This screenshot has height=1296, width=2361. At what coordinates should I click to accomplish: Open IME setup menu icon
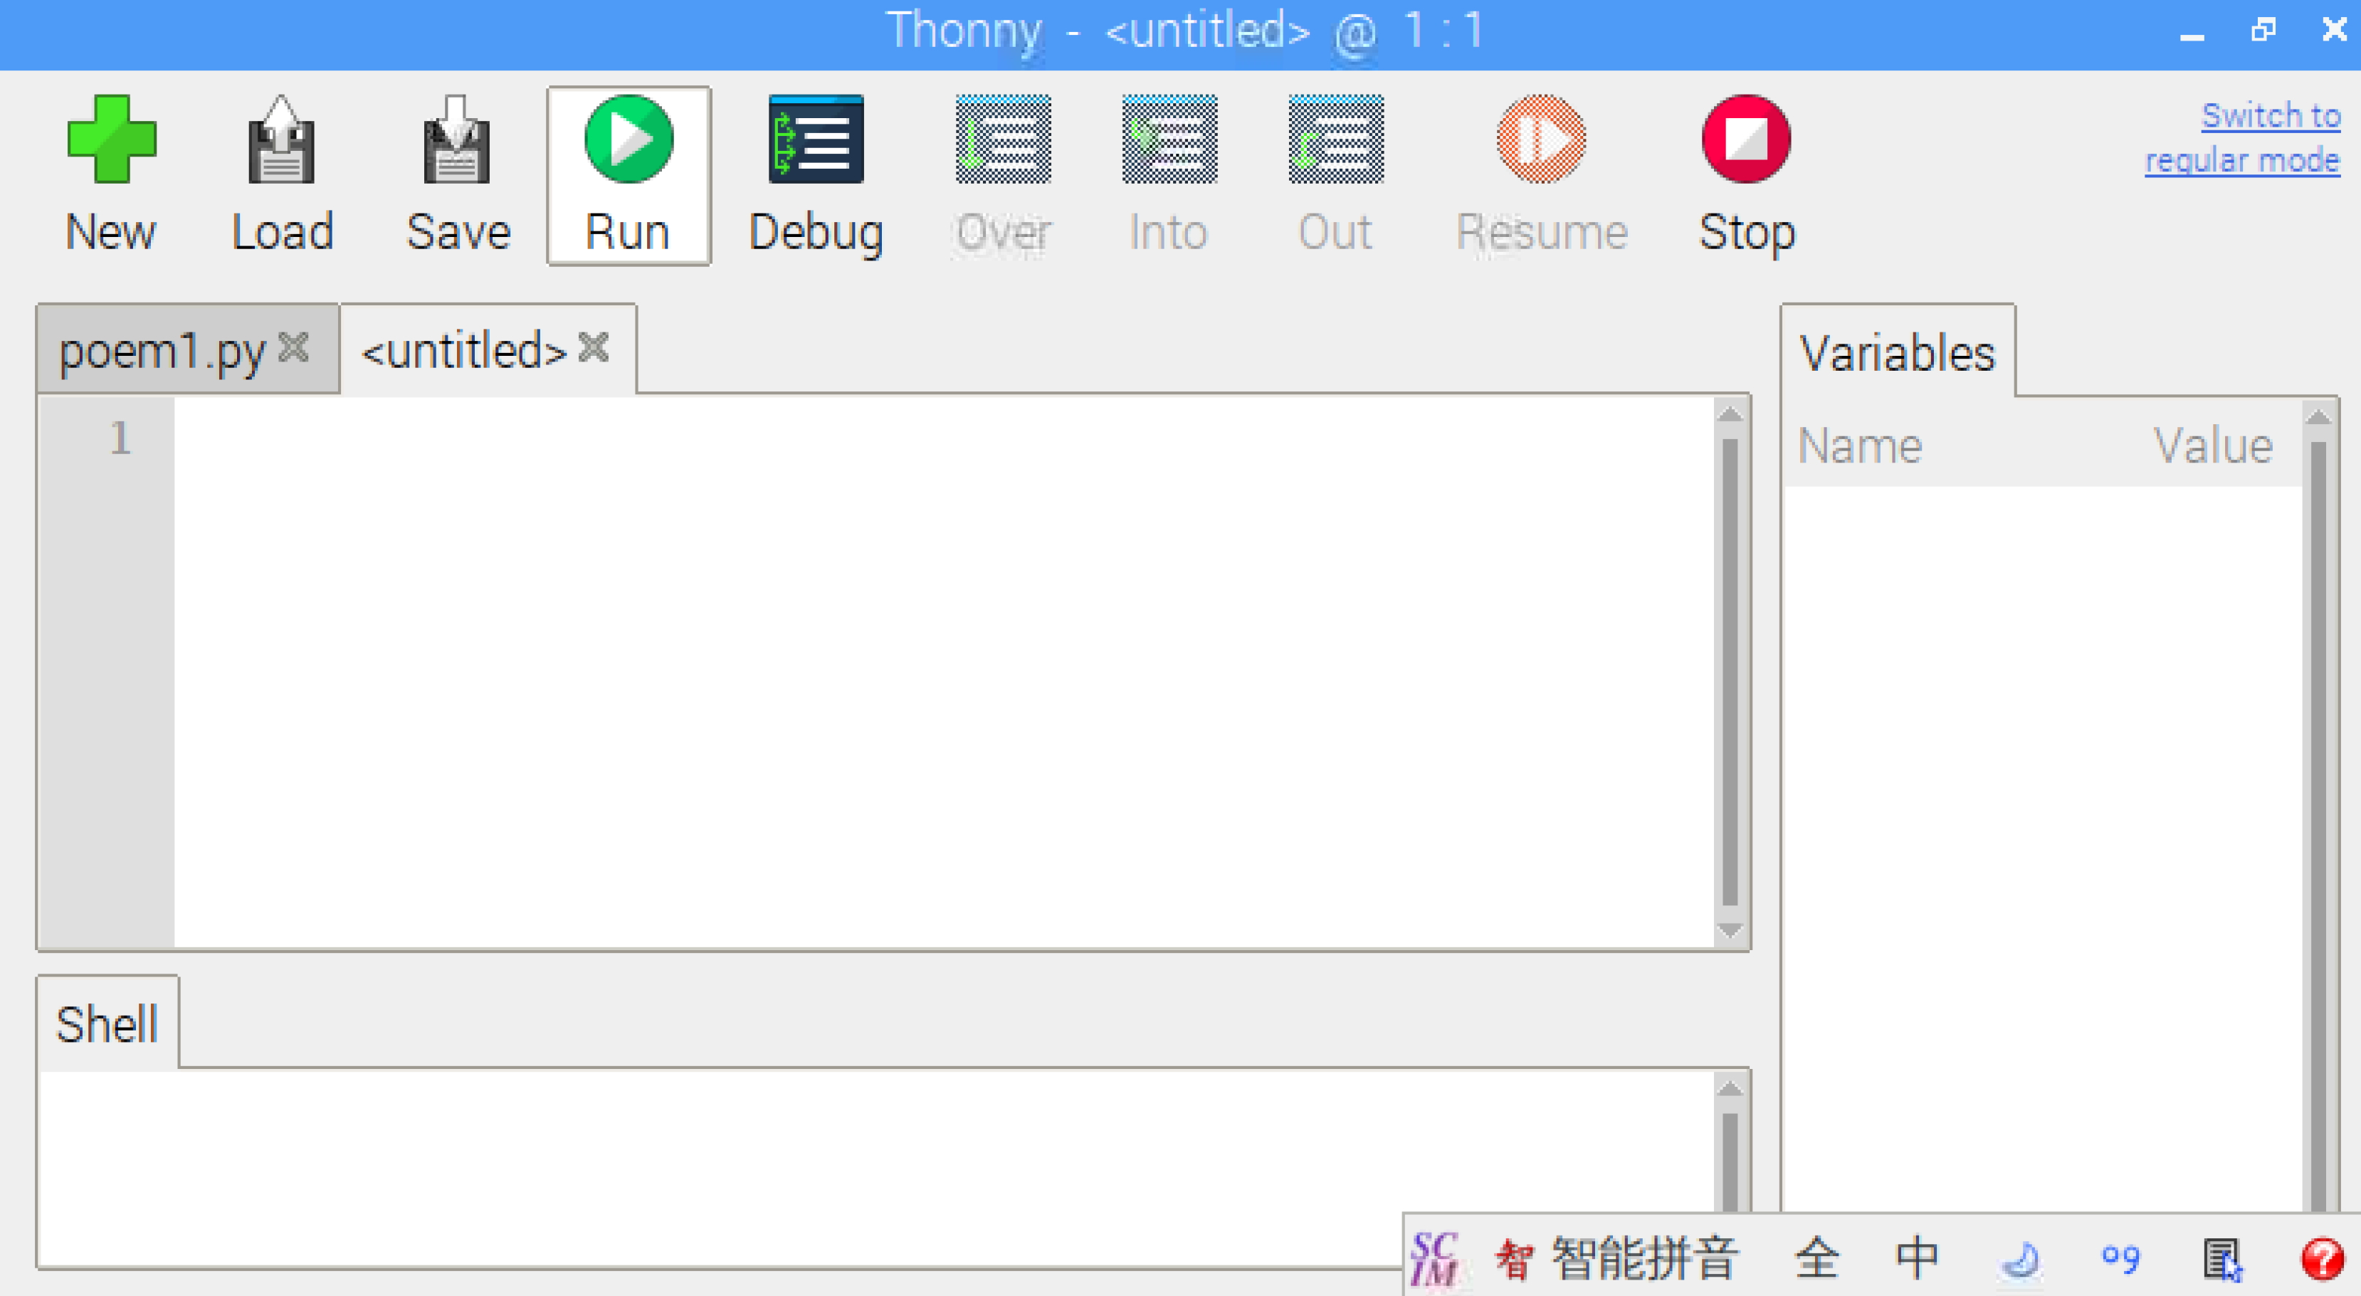[x=2223, y=1259]
